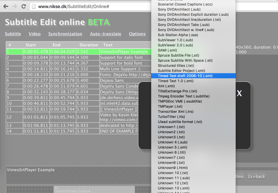Select row 6 Dejavu Sans
The width and height of the screenshot is (278, 193).
(x=78, y=81)
